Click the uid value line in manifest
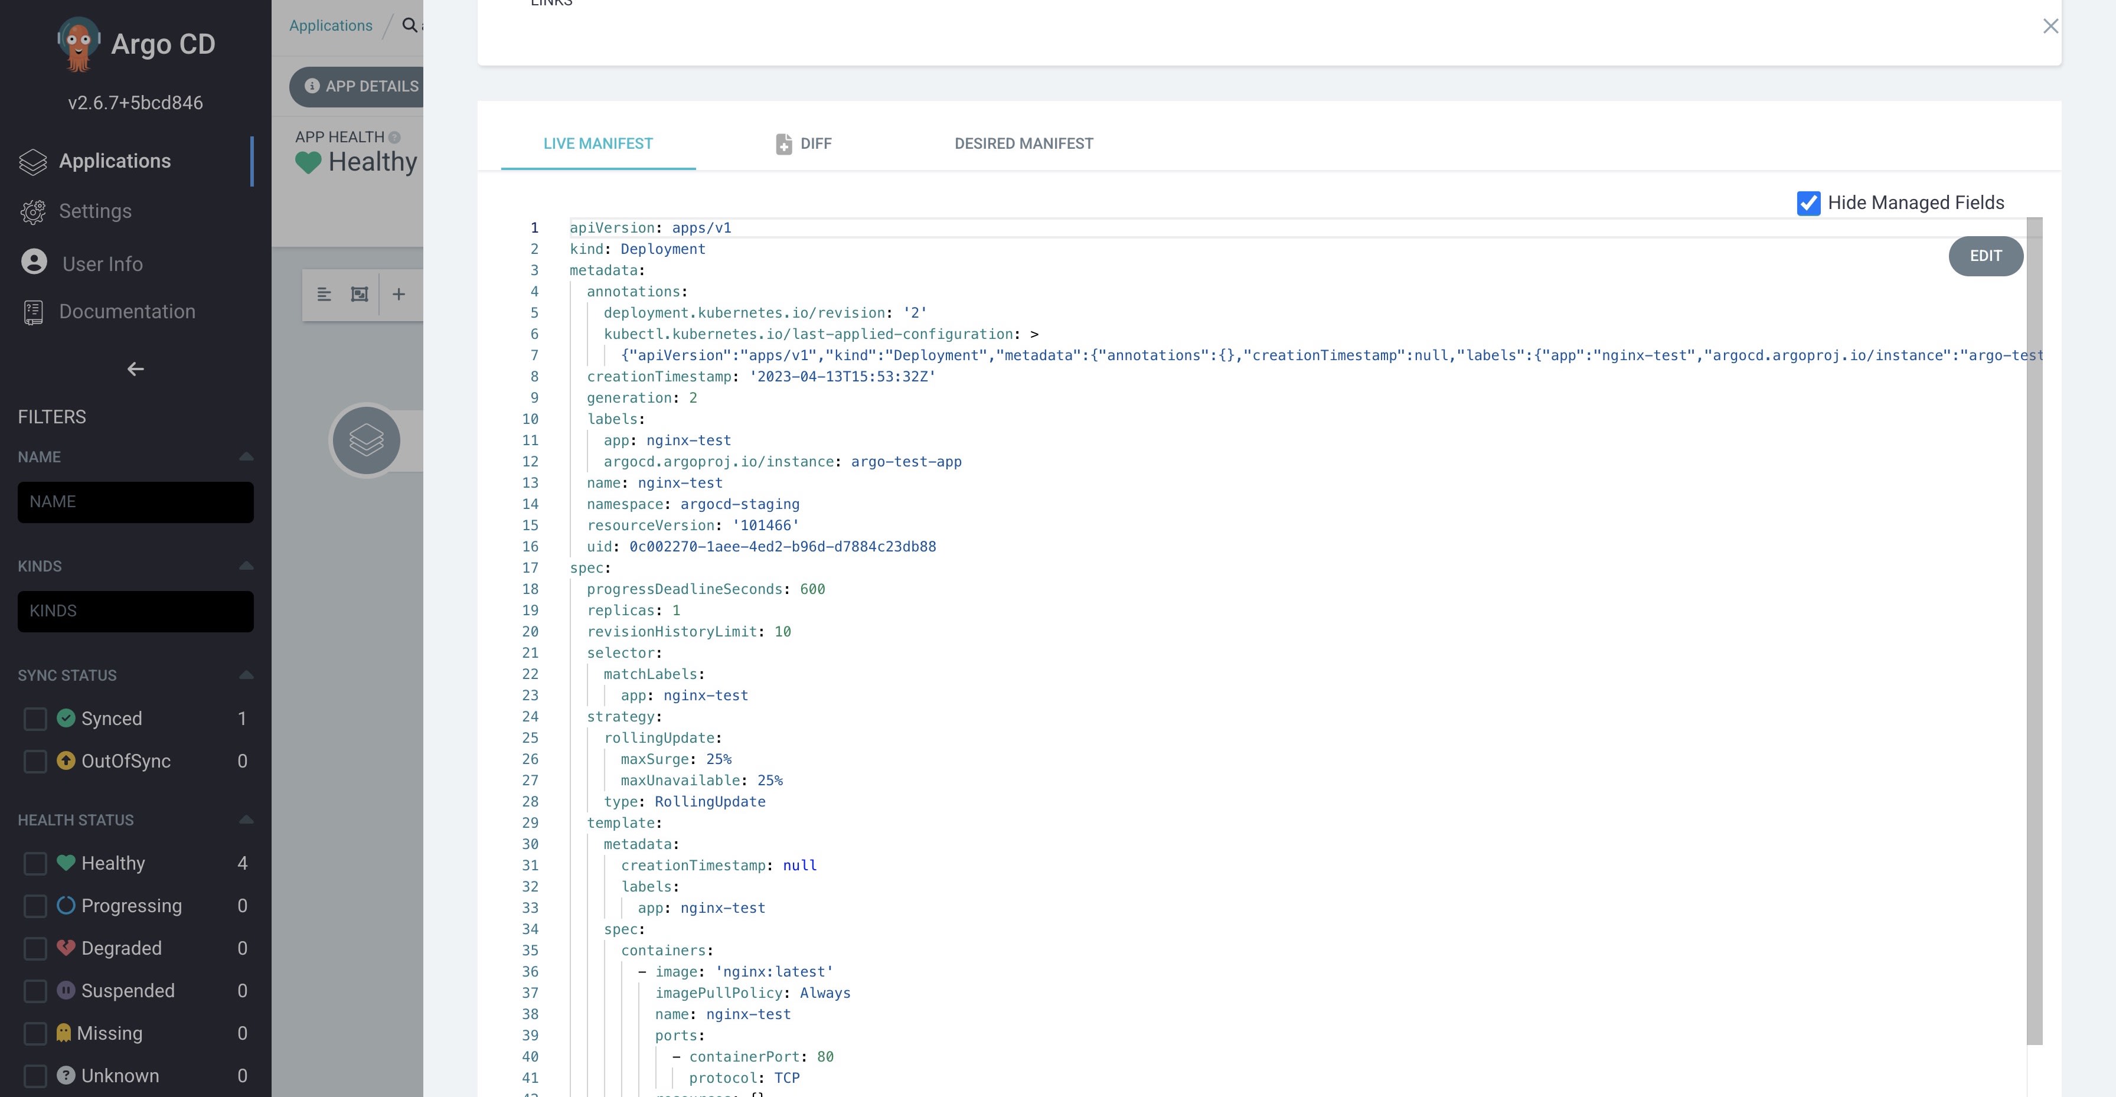This screenshot has height=1097, width=2116. tap(762, 547)
